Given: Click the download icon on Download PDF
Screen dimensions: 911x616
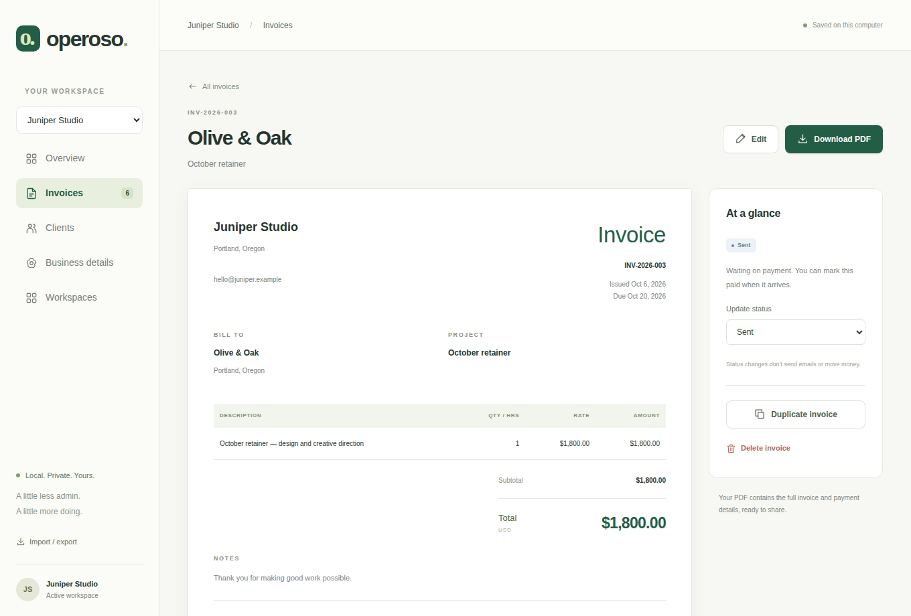Looking at the screenshot, I should click(802, 139).
